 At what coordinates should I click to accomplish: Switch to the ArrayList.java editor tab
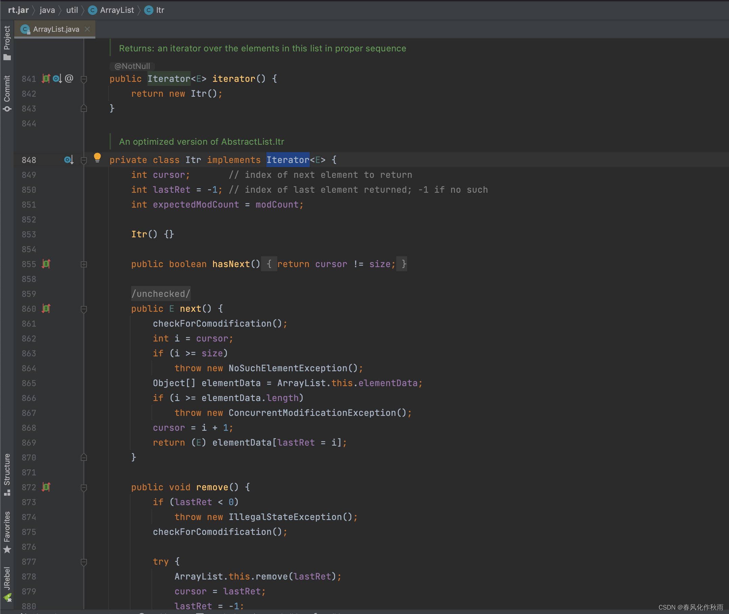[56, 29]
